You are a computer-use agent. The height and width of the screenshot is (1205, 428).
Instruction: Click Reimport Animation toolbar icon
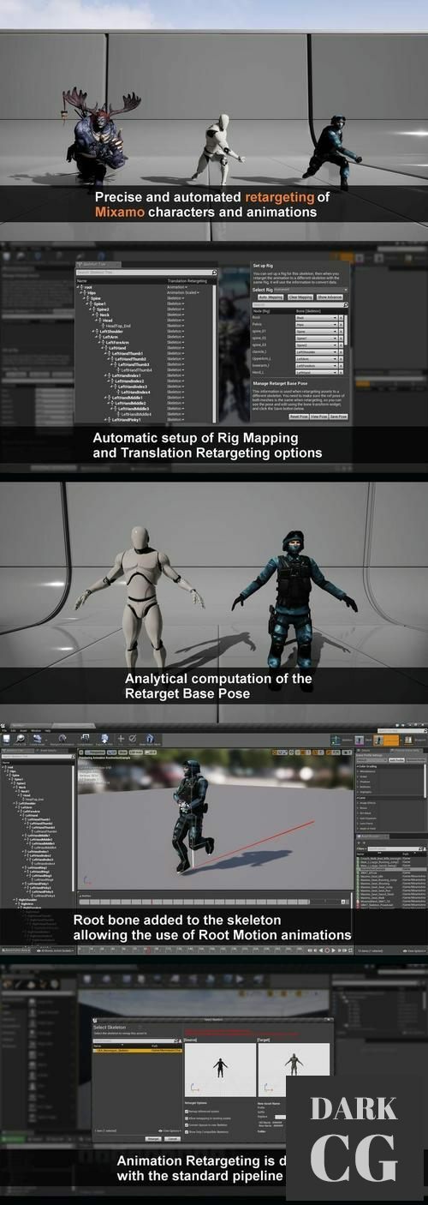[63, 739]
